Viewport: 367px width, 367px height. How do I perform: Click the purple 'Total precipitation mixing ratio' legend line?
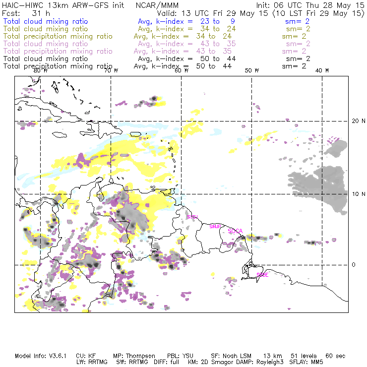click(x=58, y=51)
